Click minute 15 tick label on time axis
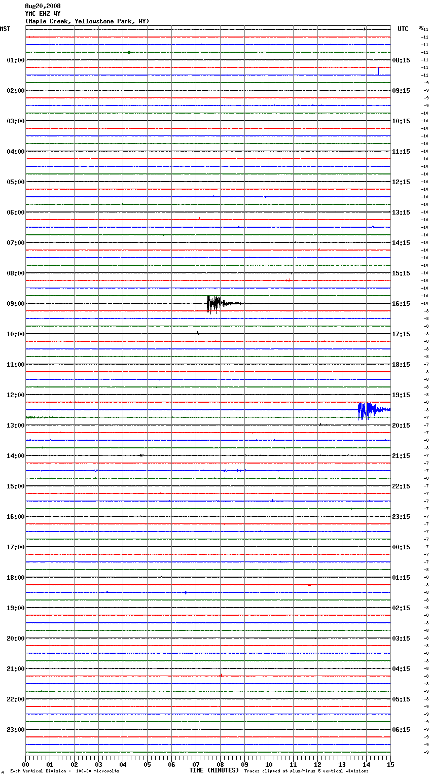431x778 pixels. pyautogui.click(x=390, y=764)
